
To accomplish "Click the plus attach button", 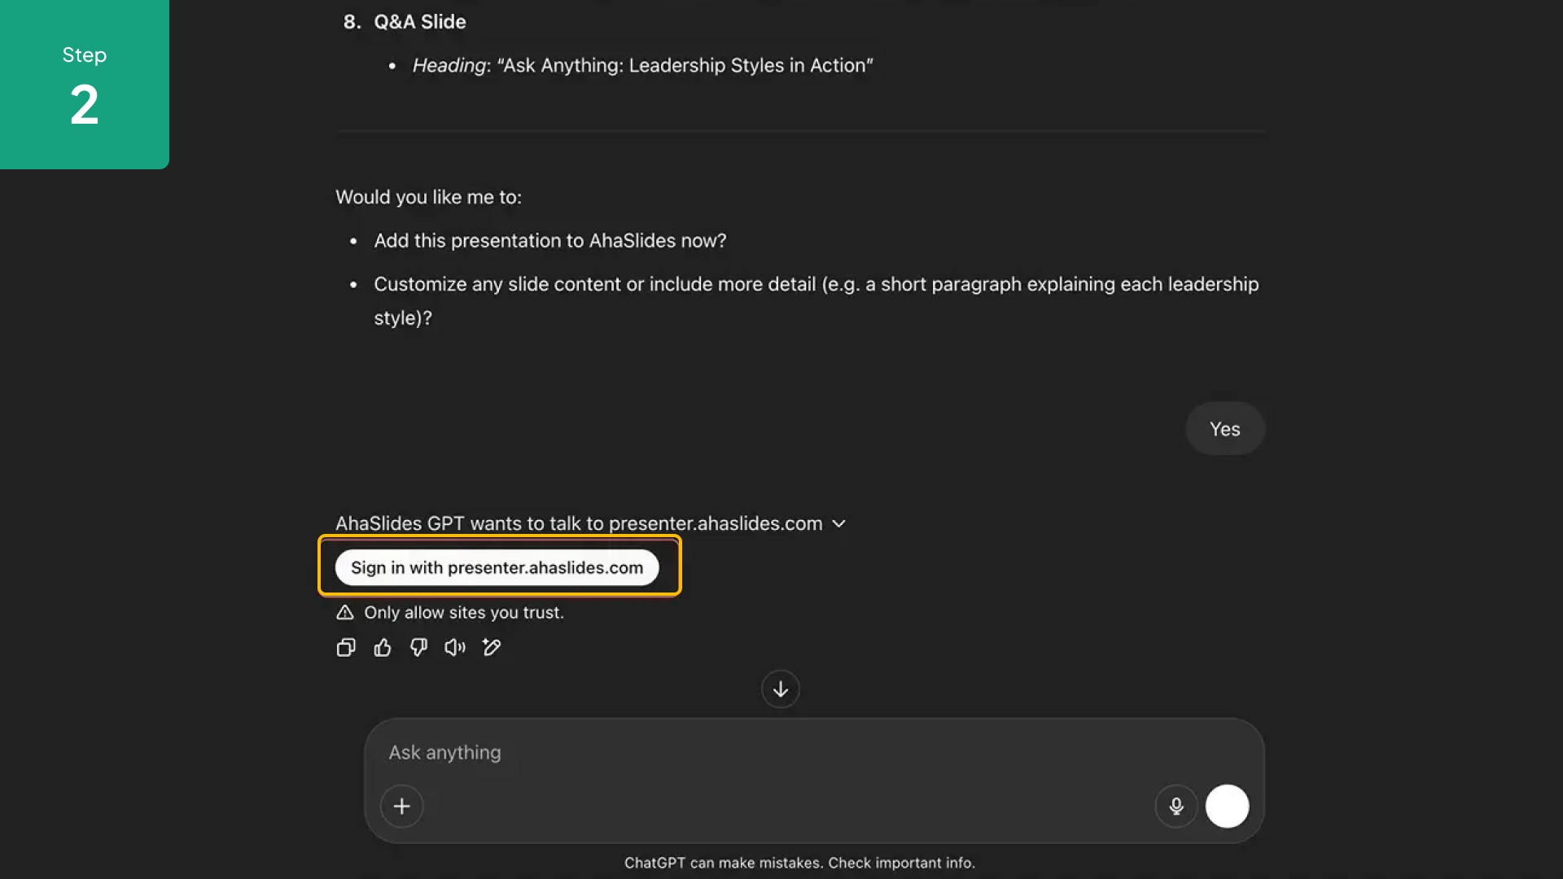I will (401, 806).
